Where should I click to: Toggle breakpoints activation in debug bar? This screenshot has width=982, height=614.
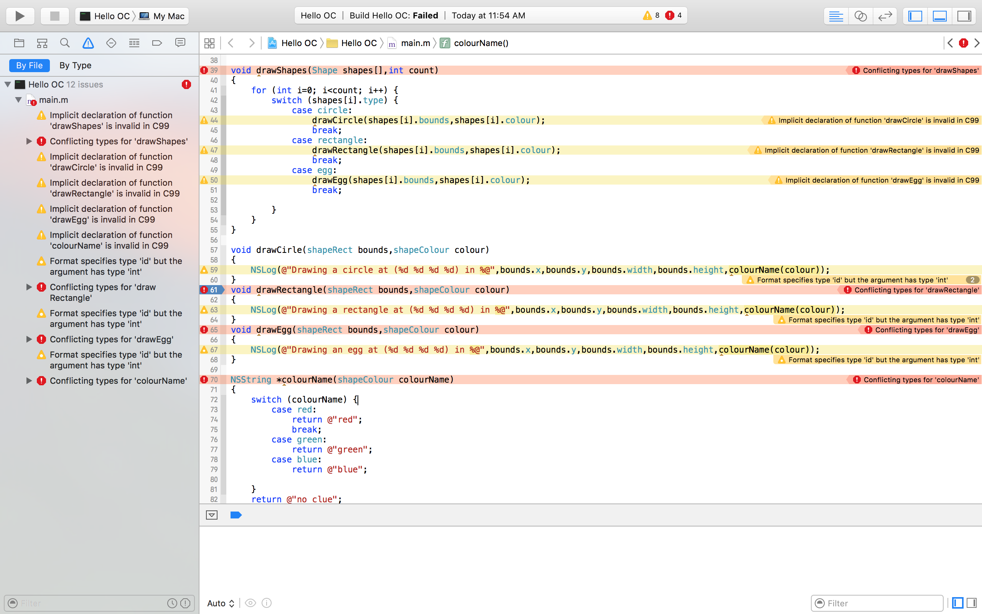coord(236,515)
